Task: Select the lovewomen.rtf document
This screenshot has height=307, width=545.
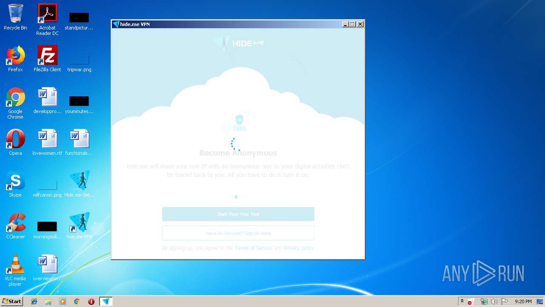Action: coord(47,142)
